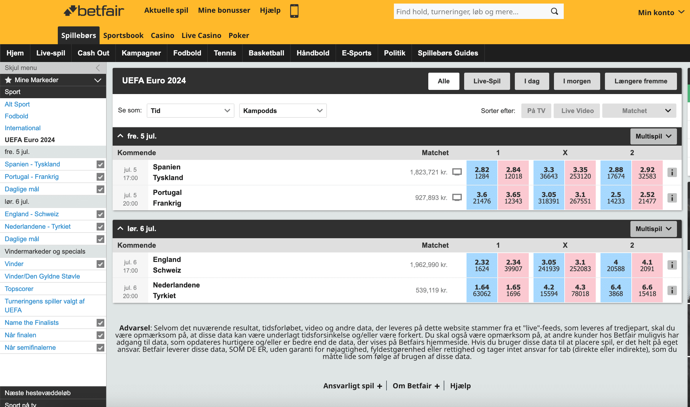The width and height of the screenshot is (690, 407).
Task: Collapse sidebar with Skjul menu arrow
Action: (98, 68)
